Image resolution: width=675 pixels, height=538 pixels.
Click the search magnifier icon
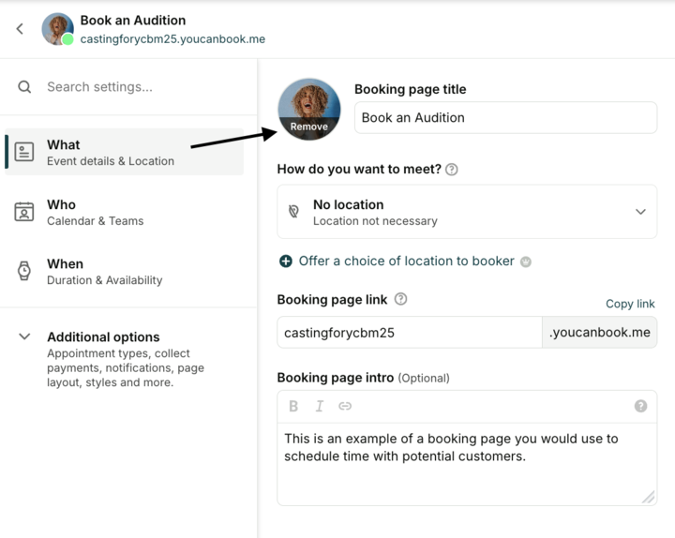click(x=24, y=87)
